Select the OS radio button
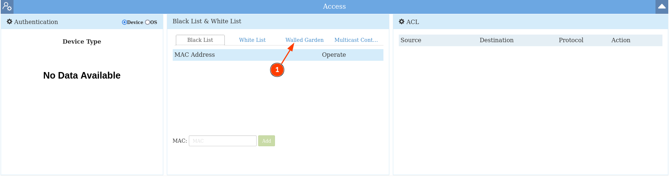 point(148,22)
